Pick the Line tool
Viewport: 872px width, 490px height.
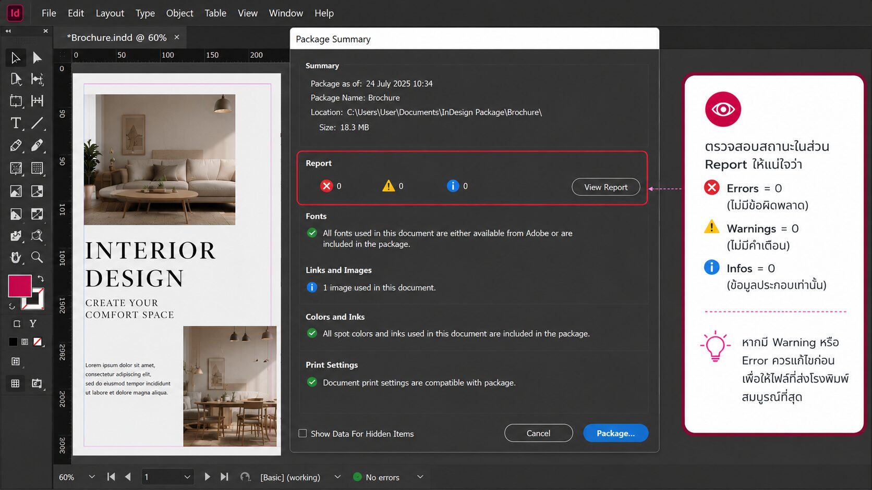37,123
